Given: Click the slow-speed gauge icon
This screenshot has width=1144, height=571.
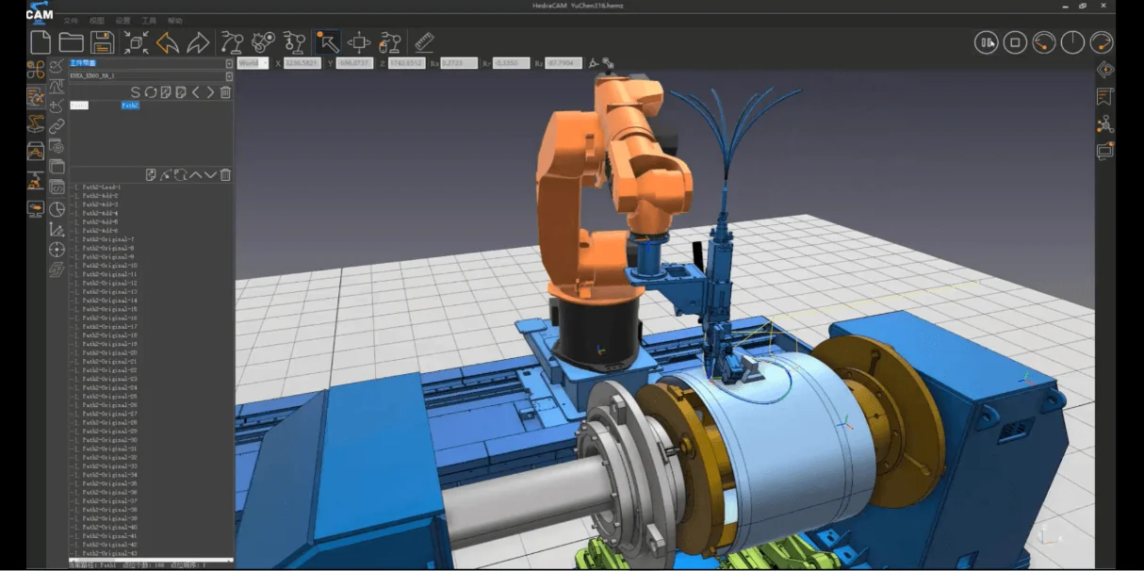Looking at the screenshot, I should coord(1043,42).
